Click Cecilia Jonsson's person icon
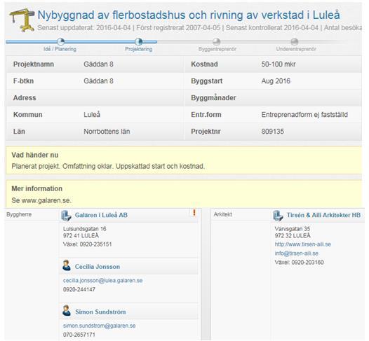Screen dimensions: 369x341 pos(67,265)
